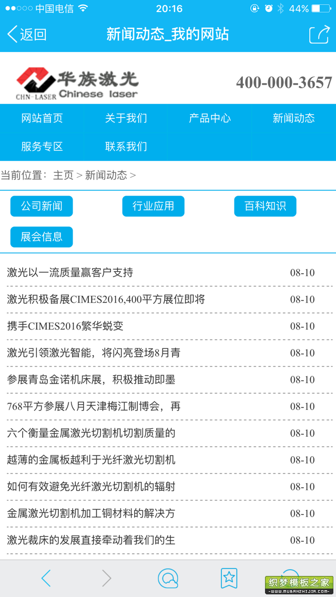Open the 关于我们 navigation item
The height and width of the screenshot is (597, 336).
point(126,118)
